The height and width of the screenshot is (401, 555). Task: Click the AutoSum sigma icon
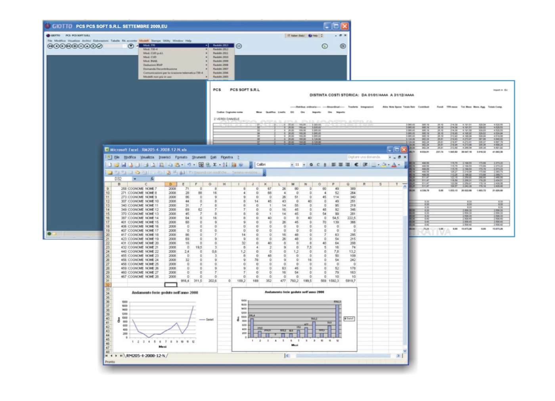[x=215, y=165]
